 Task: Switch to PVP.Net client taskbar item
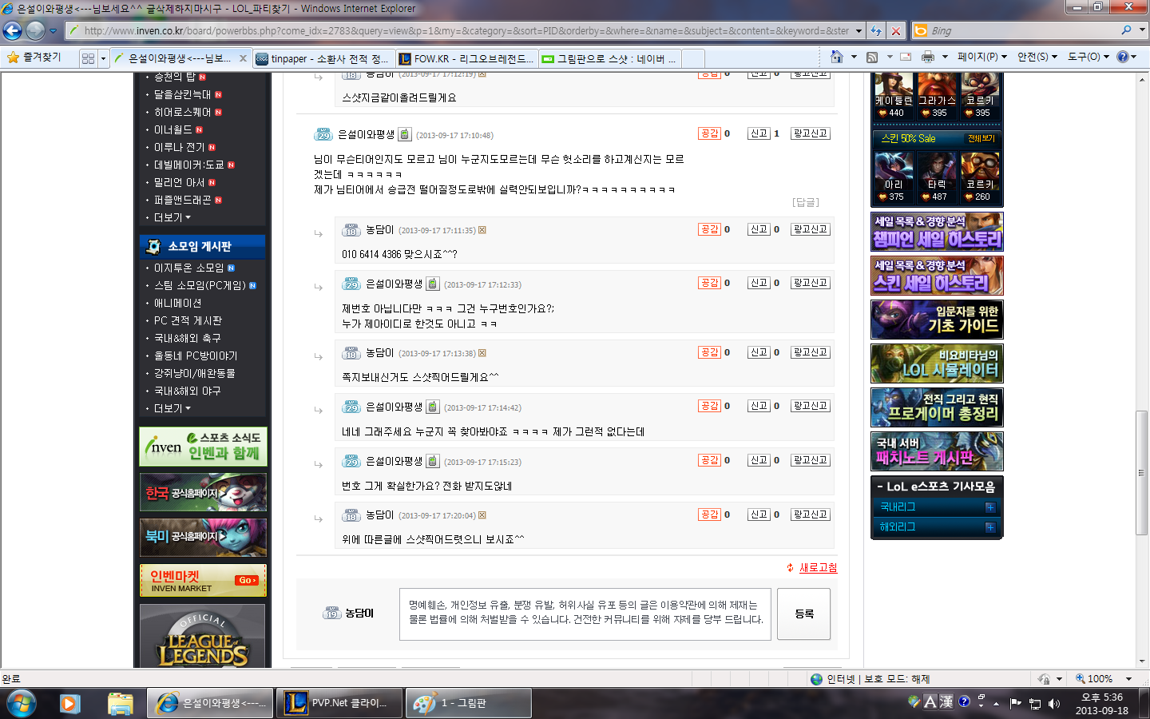339,703
